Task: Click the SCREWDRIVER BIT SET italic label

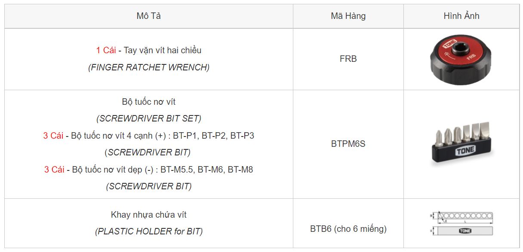Action: [149, 118]
